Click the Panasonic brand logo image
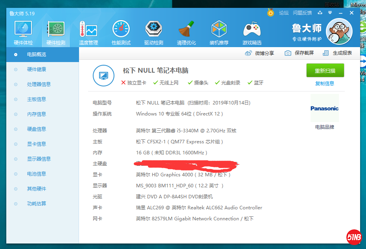 pos(324,109)
